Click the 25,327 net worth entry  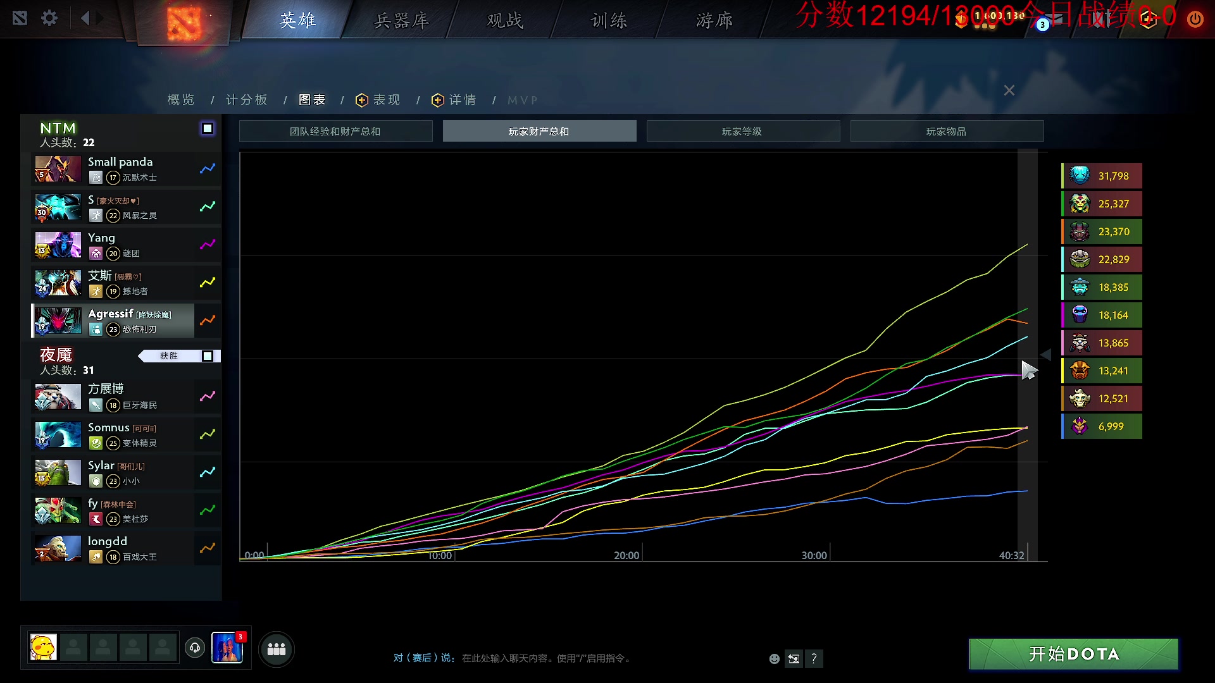pyautogui.click(x=1102, y=204)
